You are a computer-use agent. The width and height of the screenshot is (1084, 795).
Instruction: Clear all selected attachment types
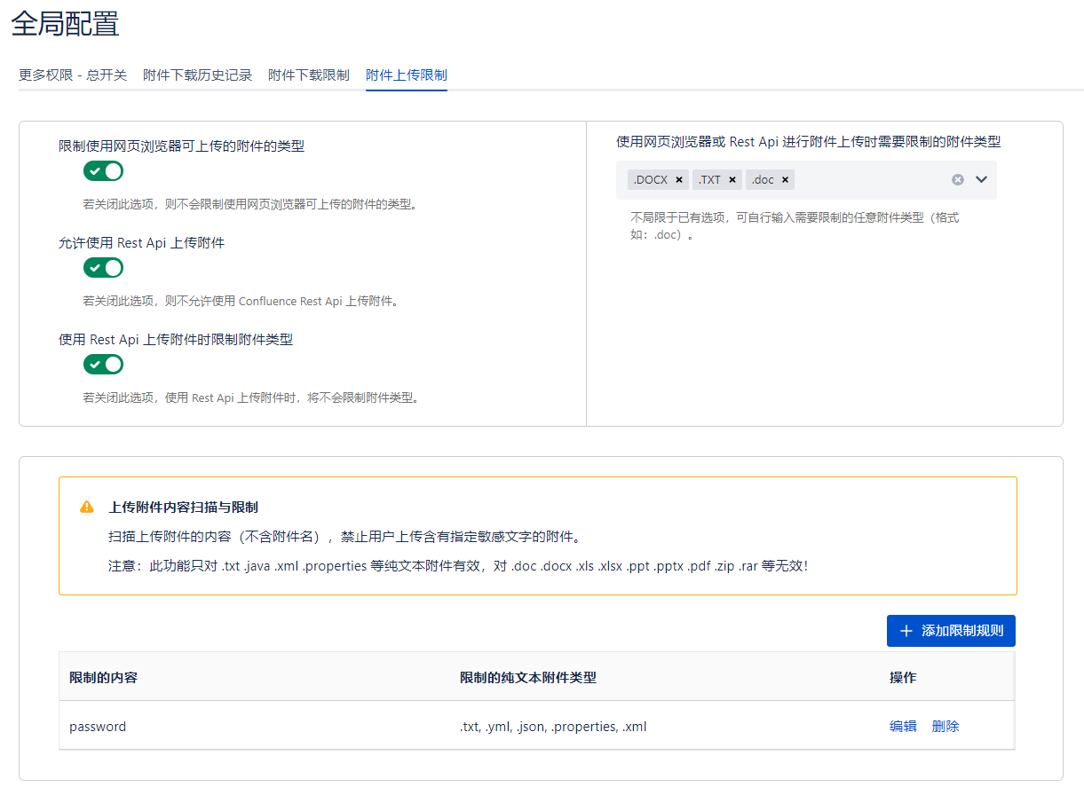958,180
